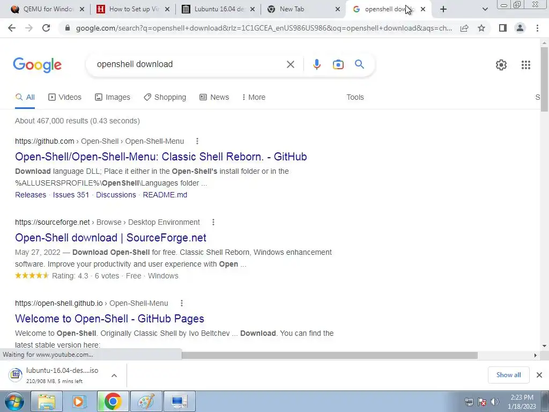Select the News results filter
Viewport: 549px width, 412px height.
214,98
